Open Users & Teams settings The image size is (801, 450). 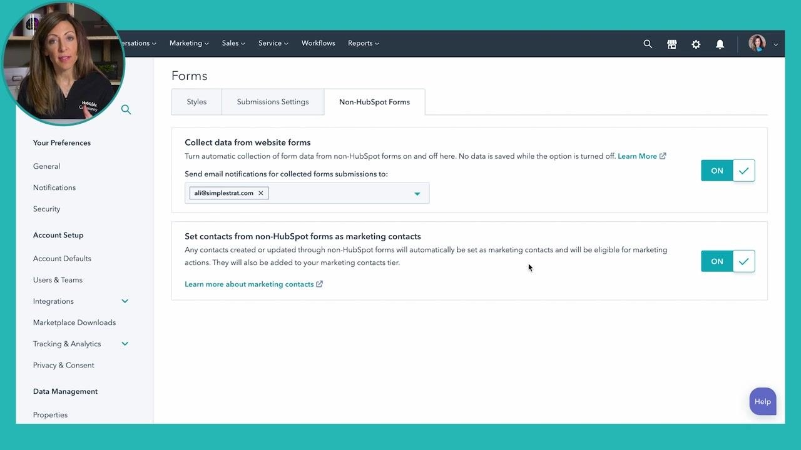pyautogui.click(x=58, y=280)
